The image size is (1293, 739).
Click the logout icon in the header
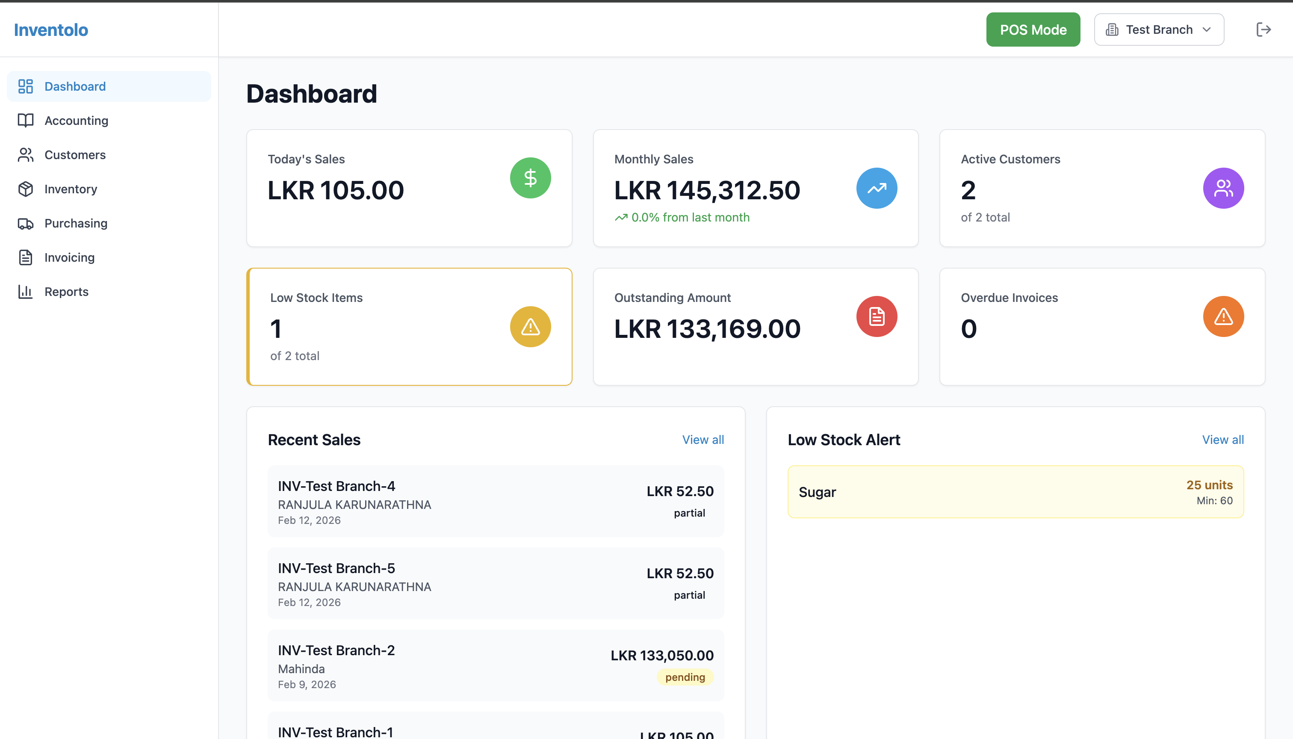click(1263, 29)
